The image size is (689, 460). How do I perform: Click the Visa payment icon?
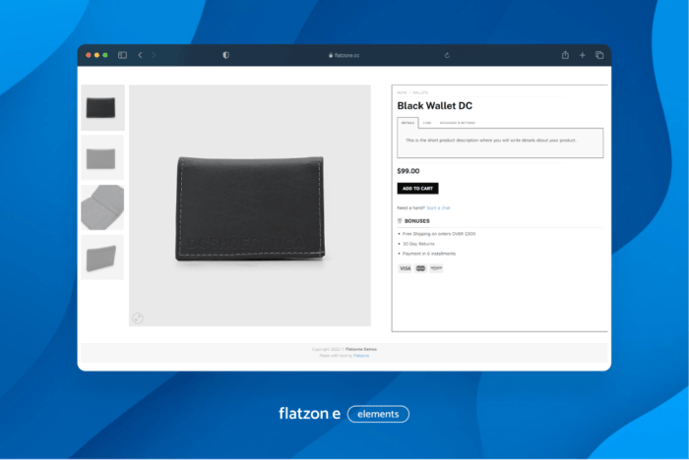pos(405,267)
